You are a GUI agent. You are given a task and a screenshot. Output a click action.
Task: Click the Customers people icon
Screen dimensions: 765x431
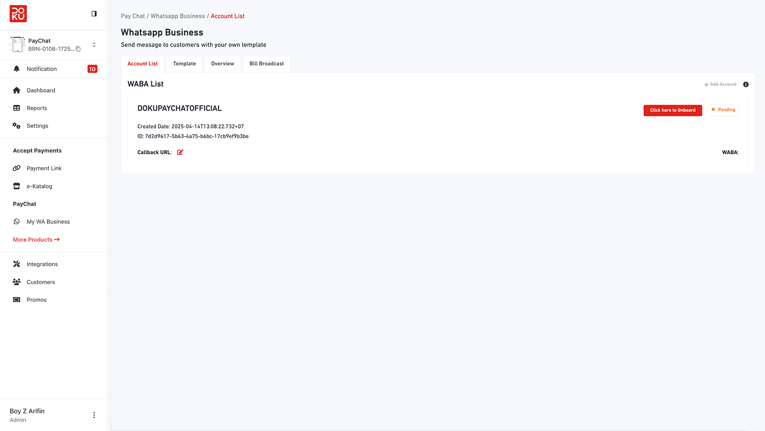click(17, 282)
